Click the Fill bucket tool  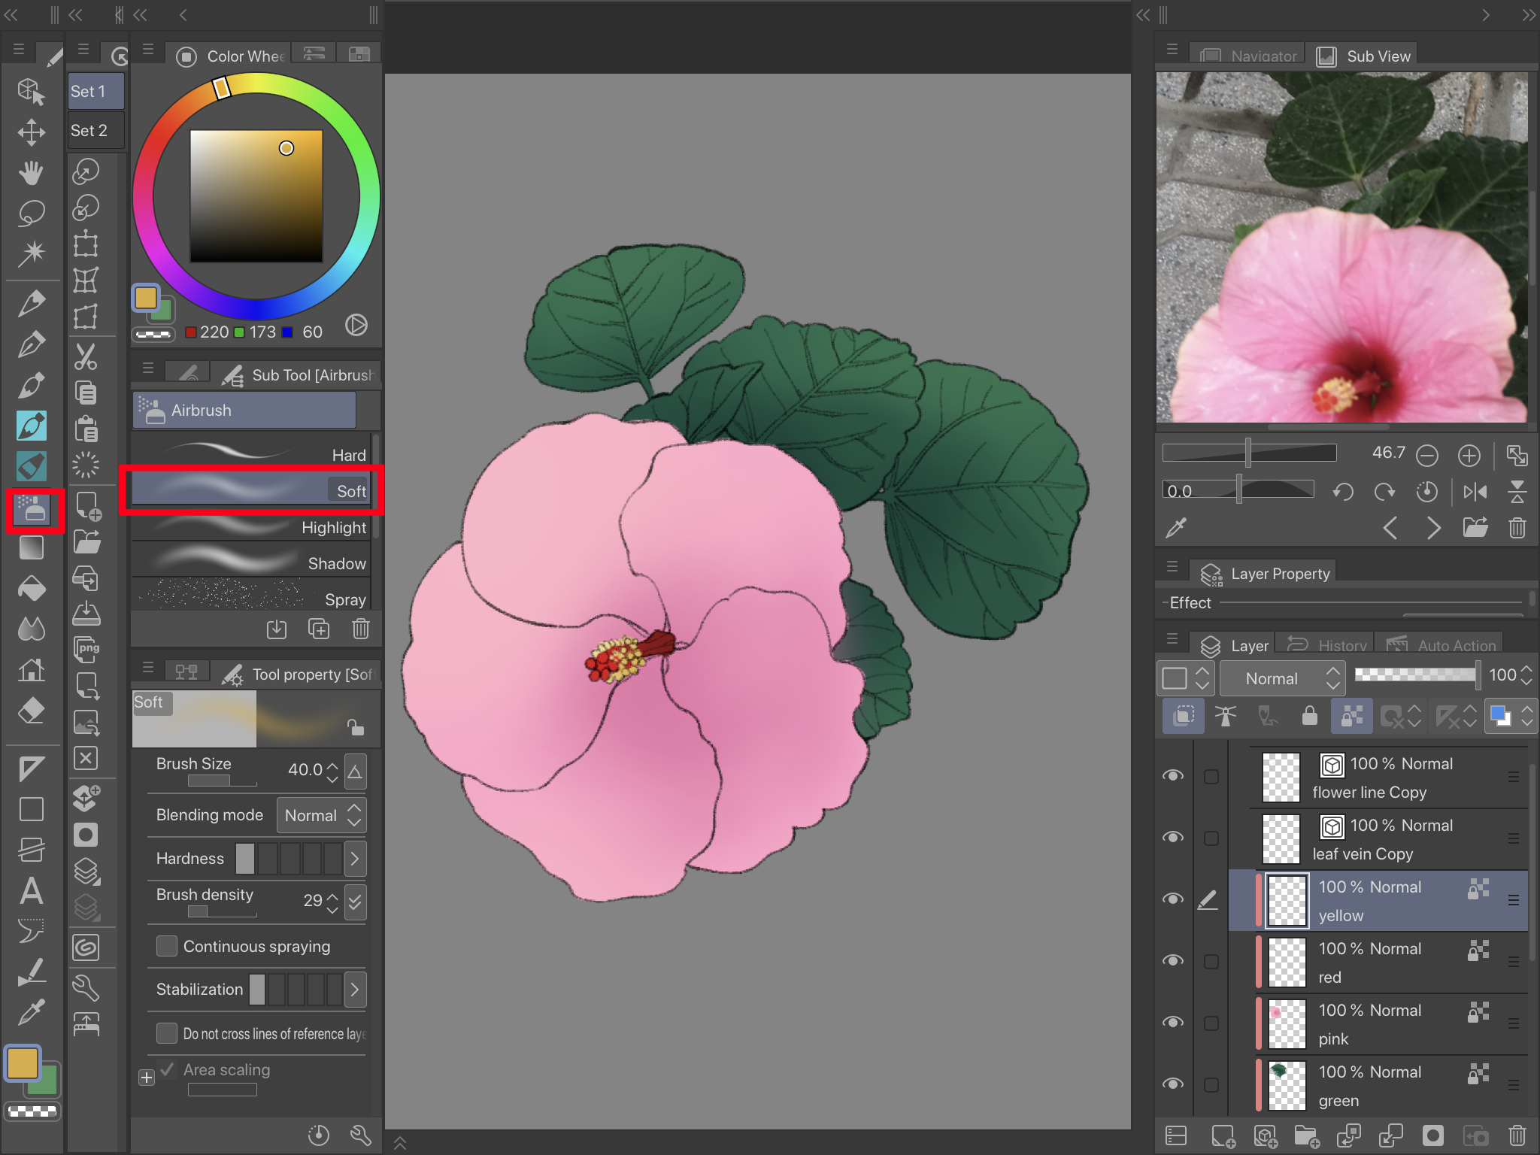[x=31, y=589]
